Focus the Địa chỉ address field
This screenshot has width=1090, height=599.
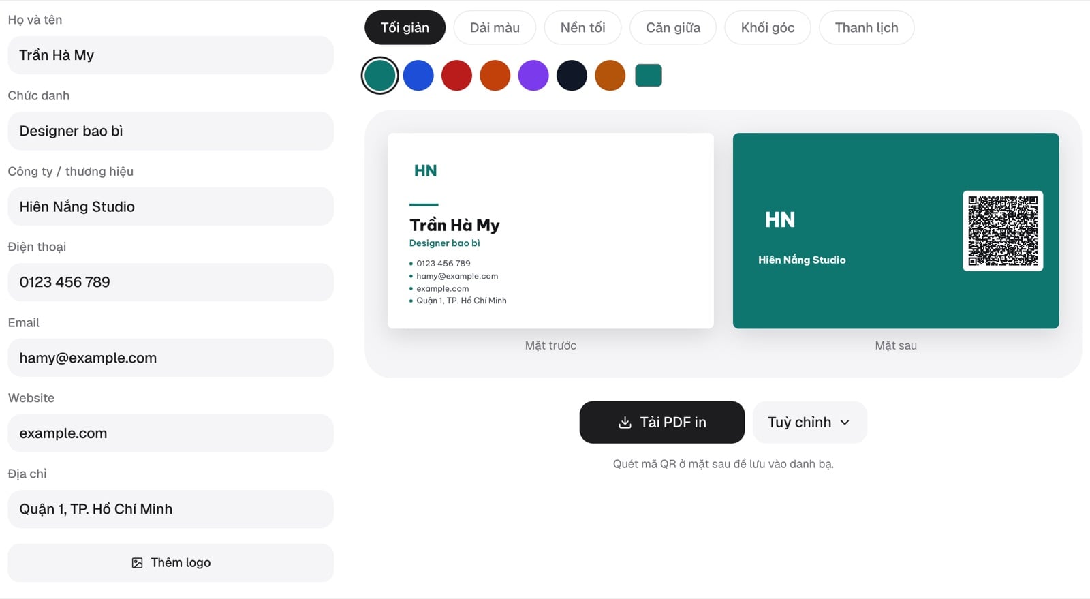point(170,509)
